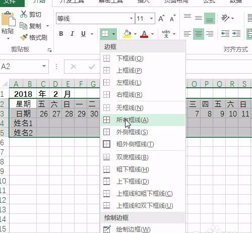The image size is (252, 233).
Task: Open the phonetic guide dropdown arrow
Action: 174,34
